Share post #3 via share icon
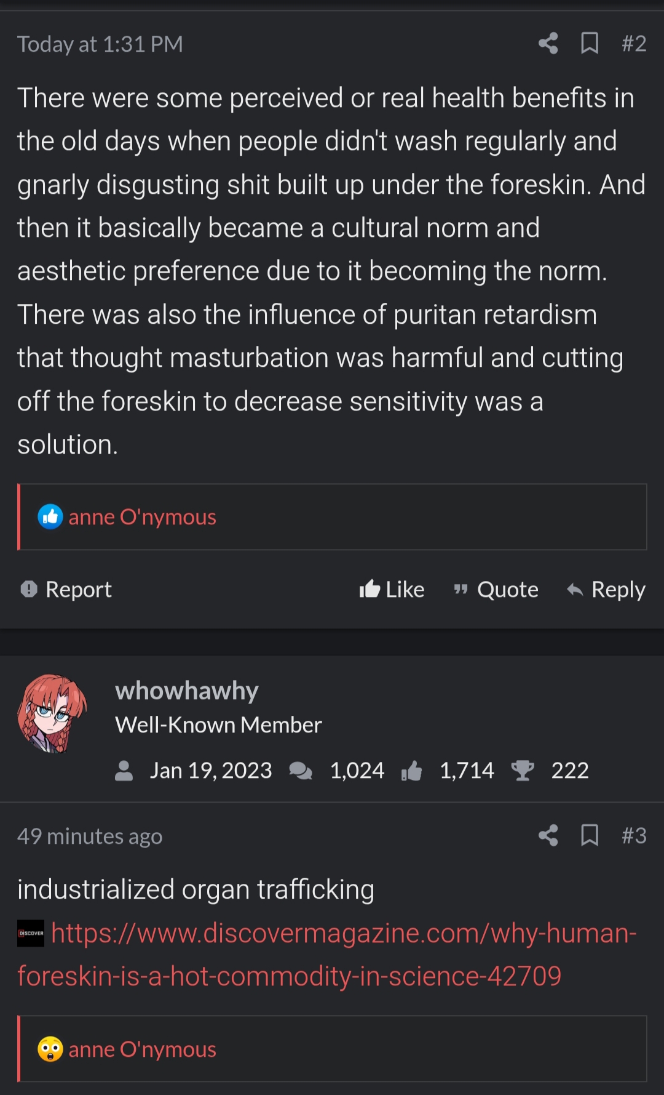This screenshot has height=1095, width=664. pos(548,835)
